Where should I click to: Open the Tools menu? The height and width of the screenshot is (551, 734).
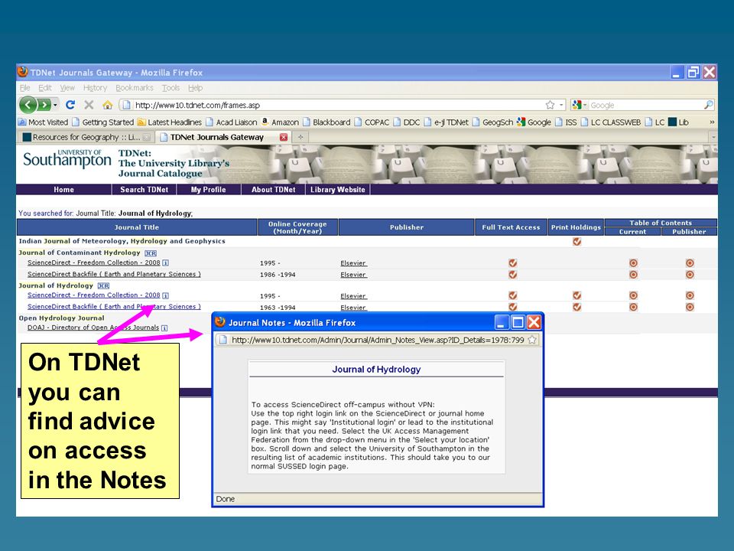171,87
